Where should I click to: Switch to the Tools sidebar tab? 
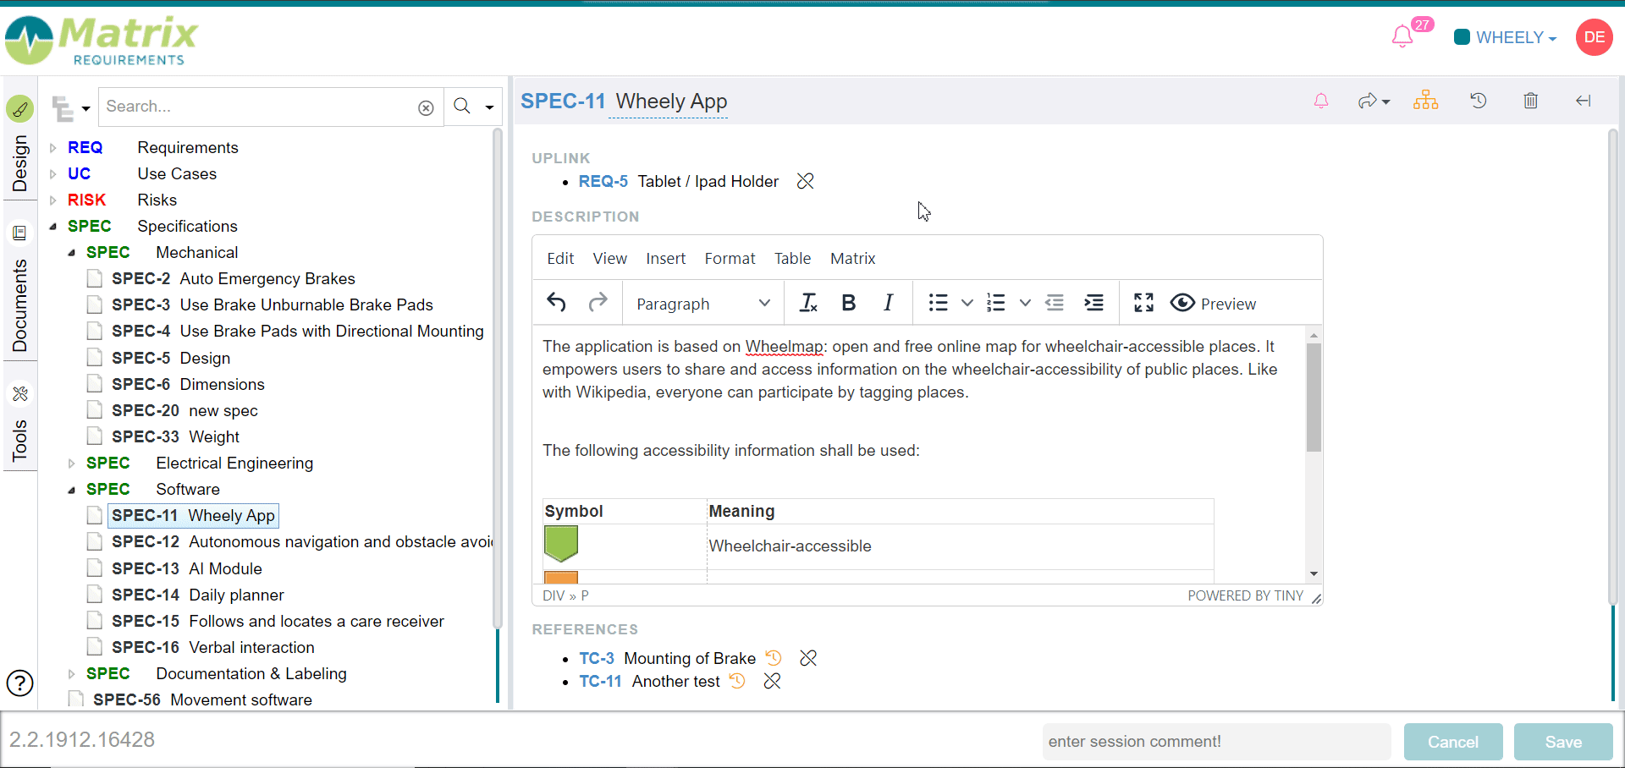pyautogui.click(x=19, y=423)
